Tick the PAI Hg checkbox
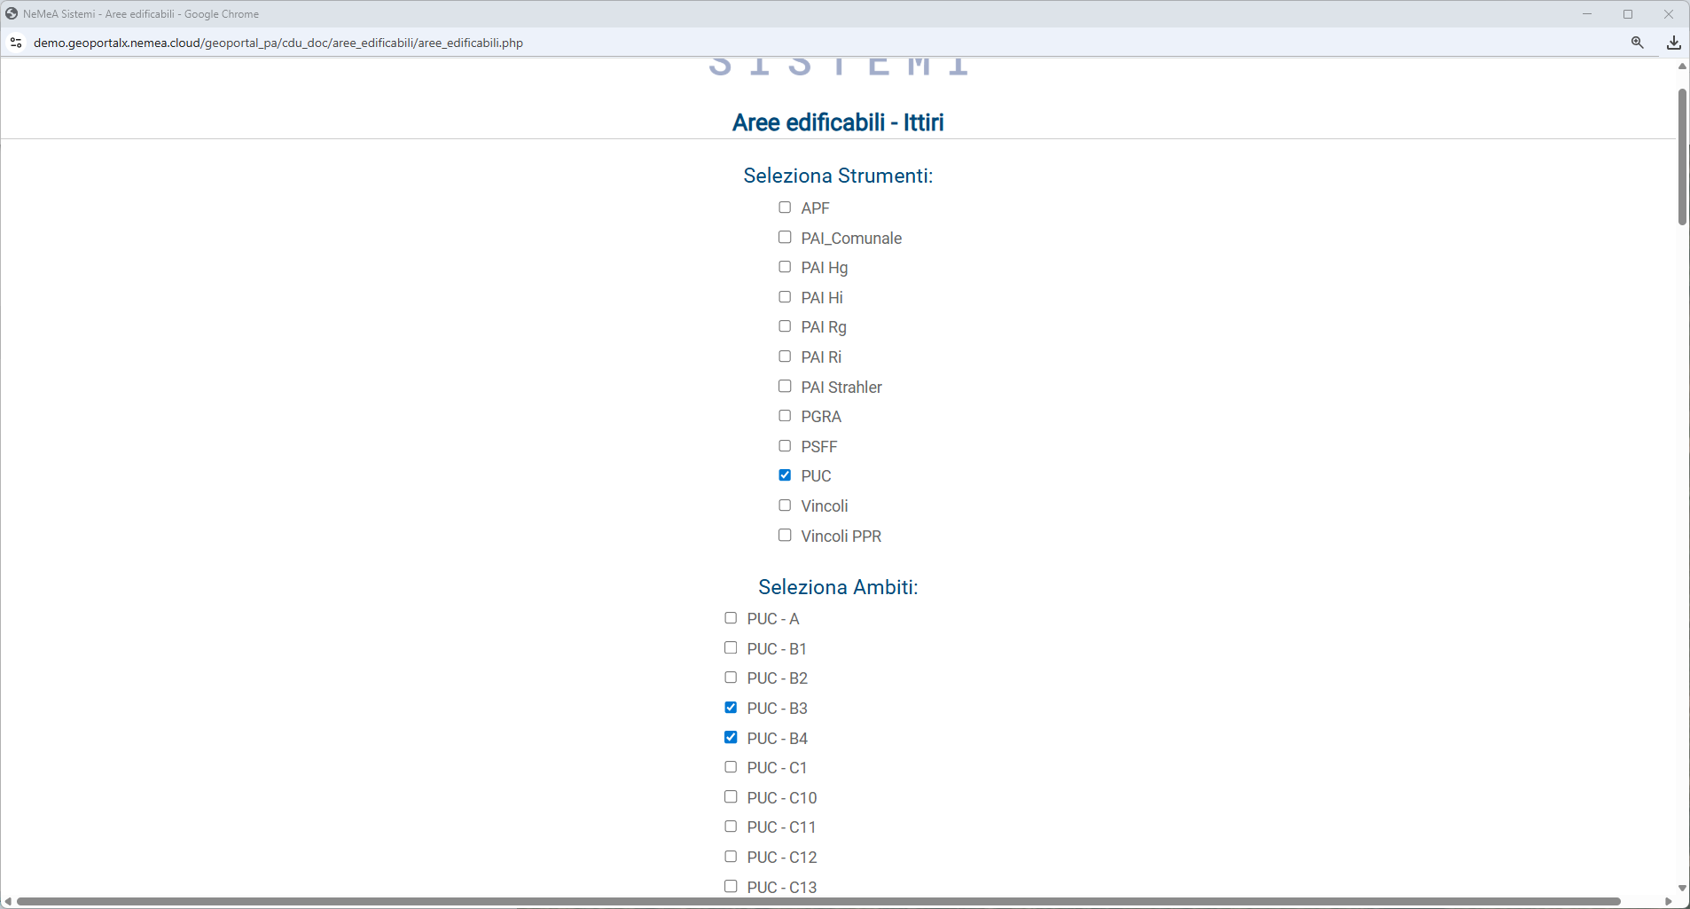This screenshot has width=1690, height=909. [x=785, y=267]
